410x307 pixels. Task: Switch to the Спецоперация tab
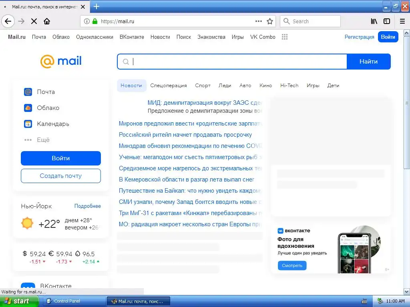[x=169, y=86]
